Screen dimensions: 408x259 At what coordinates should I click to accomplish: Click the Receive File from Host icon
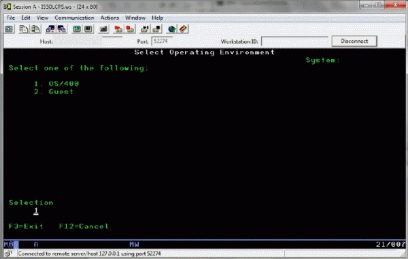pos(61,29)
